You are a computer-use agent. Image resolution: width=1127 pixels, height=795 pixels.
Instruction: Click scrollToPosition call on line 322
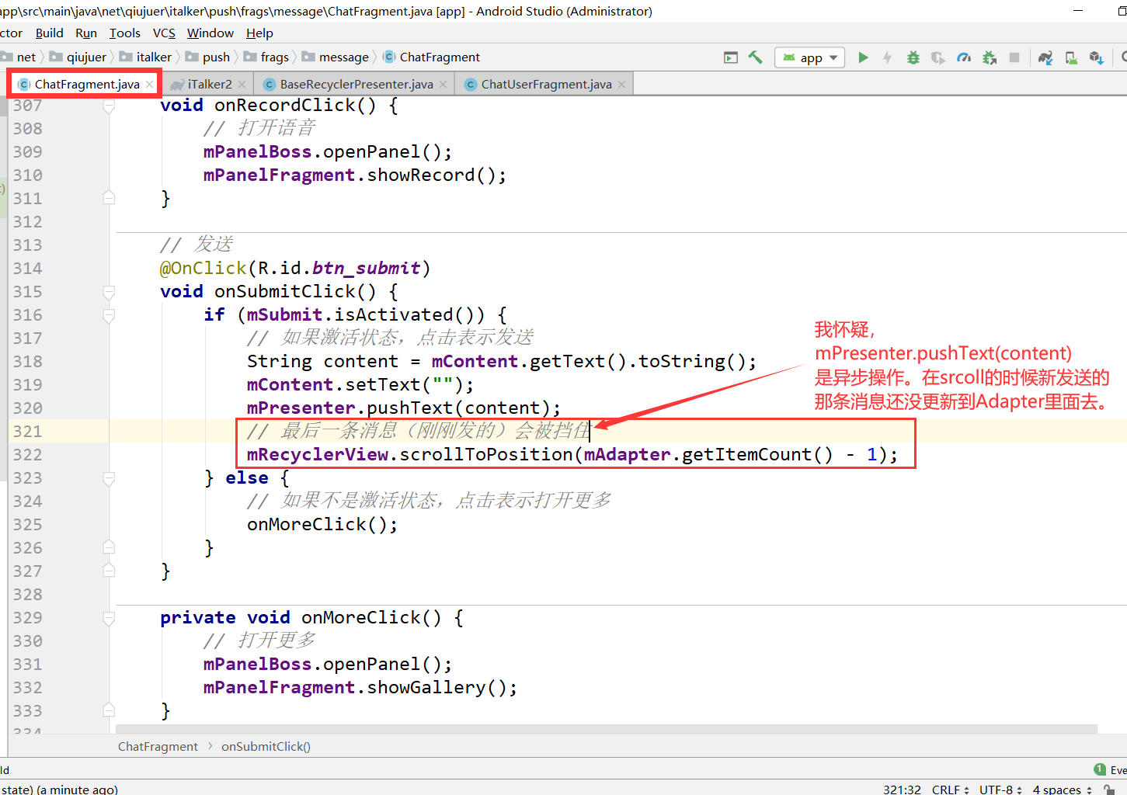coord(486,455)
